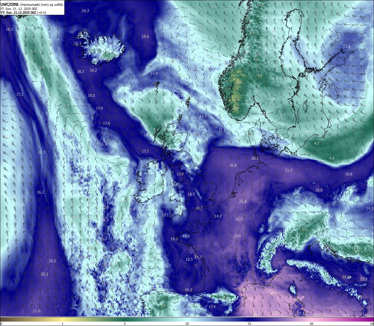Screen dimensions: 374x326
Task: Click the 14.9 value near the Faroe Islands
Action: [154, 74]
